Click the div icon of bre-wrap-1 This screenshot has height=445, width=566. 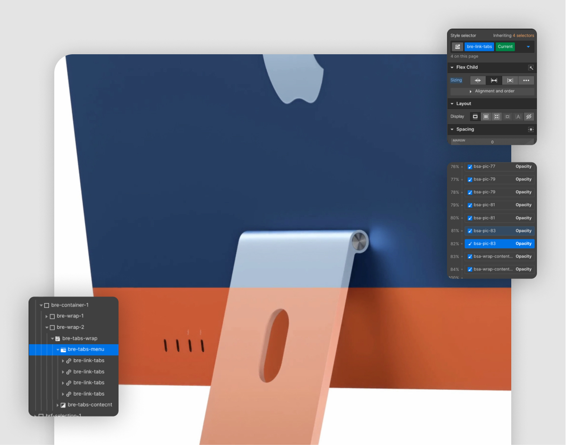52,316
